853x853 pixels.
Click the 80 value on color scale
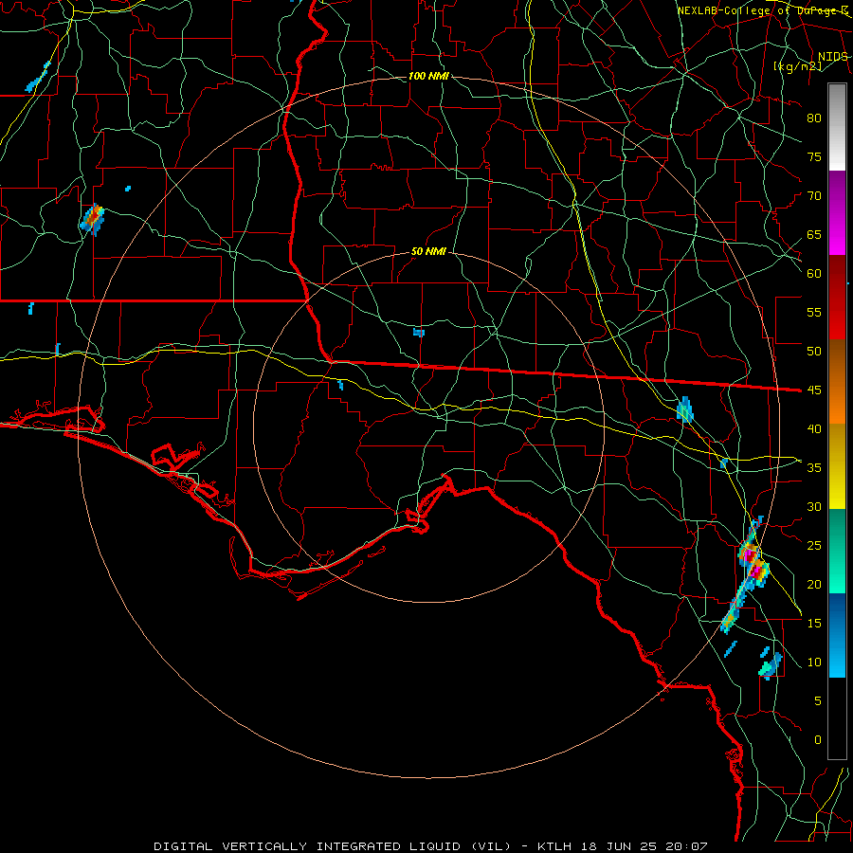(814, 118)
